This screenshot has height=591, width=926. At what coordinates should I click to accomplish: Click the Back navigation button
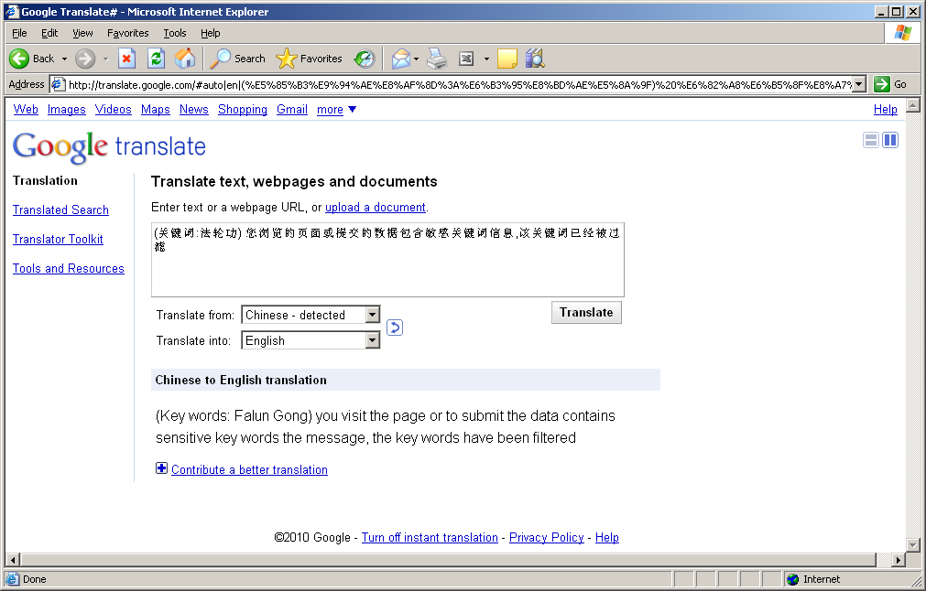pyautogui.click(x=31, y=59)
